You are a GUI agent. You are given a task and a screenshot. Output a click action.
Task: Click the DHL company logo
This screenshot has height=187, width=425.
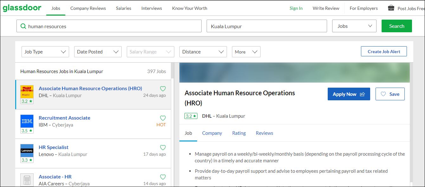point(27,92)
